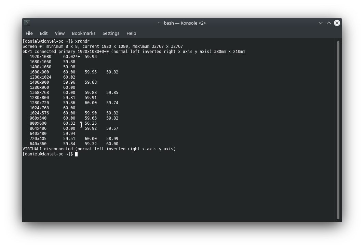
Task: Click the 59.94 refresh rate for 640x480
Action: coord(69,134)
